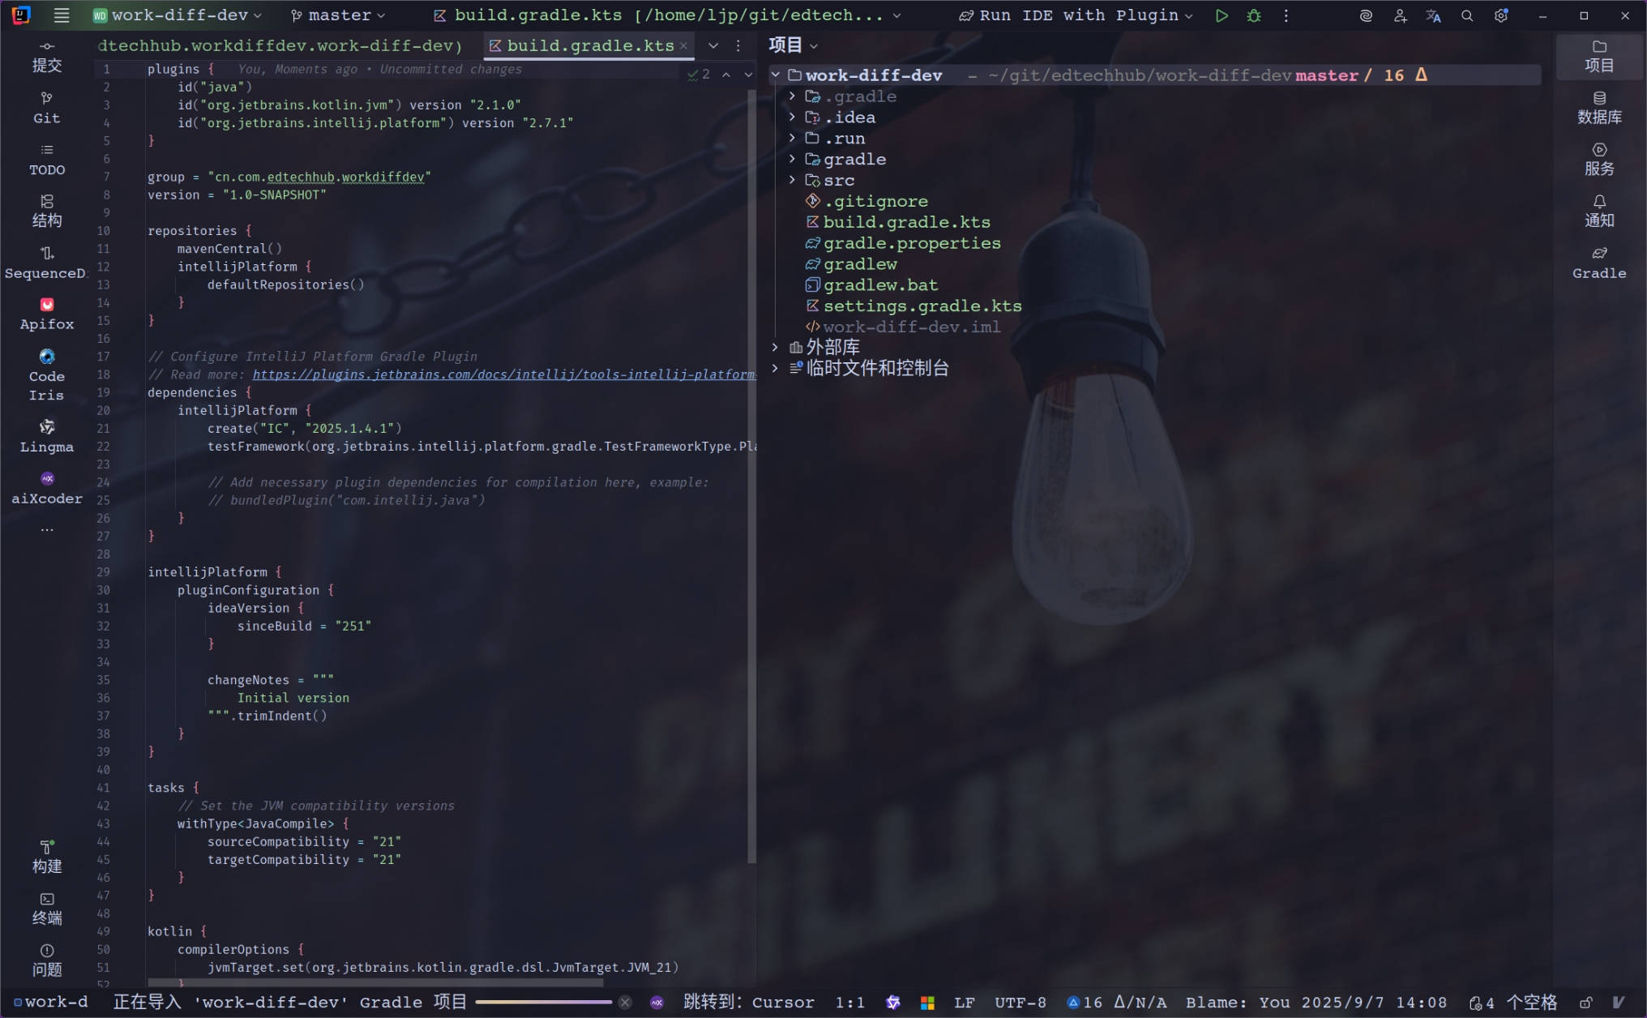
Task: Select the build.gradle.kts editor tab
Action: (589, 46)
